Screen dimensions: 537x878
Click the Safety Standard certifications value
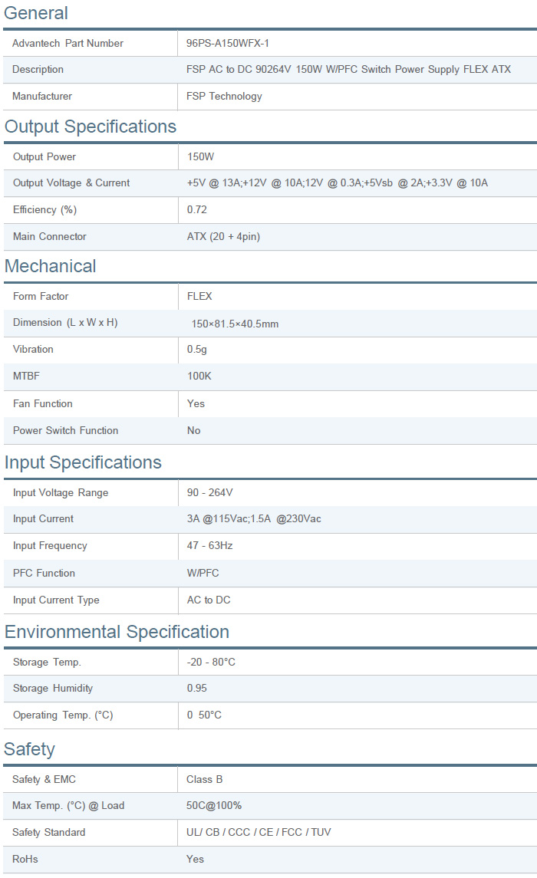coord(259,832)
